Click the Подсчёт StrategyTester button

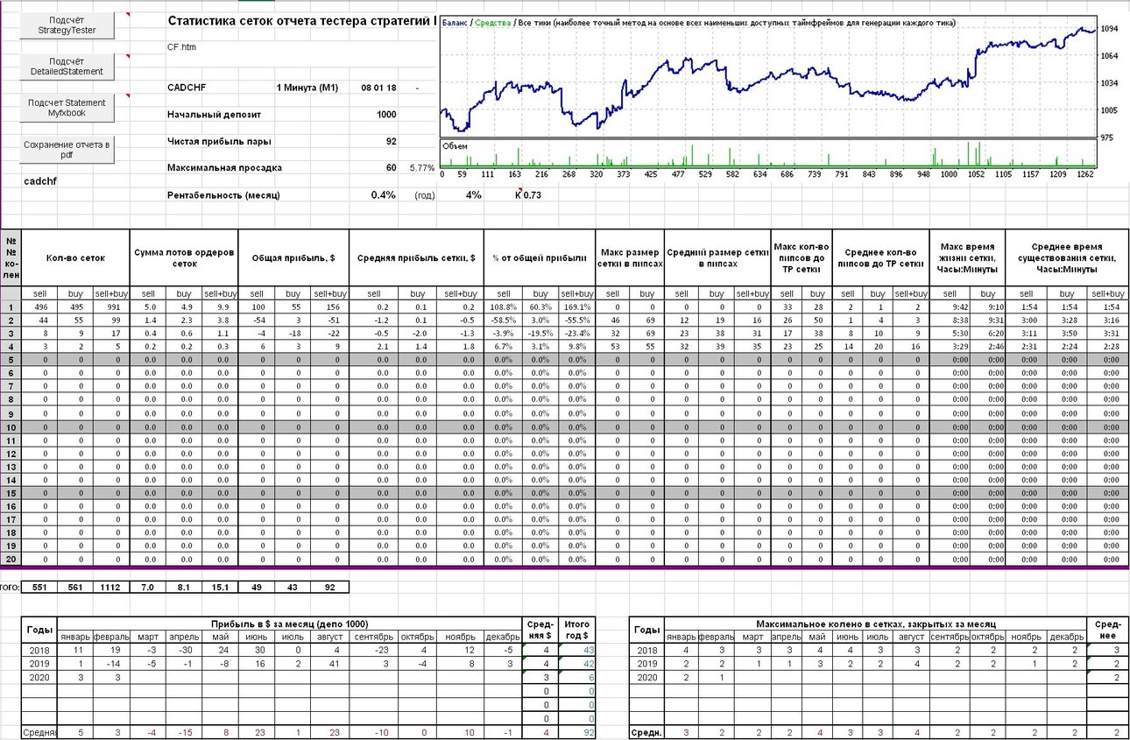pos(67,25)
